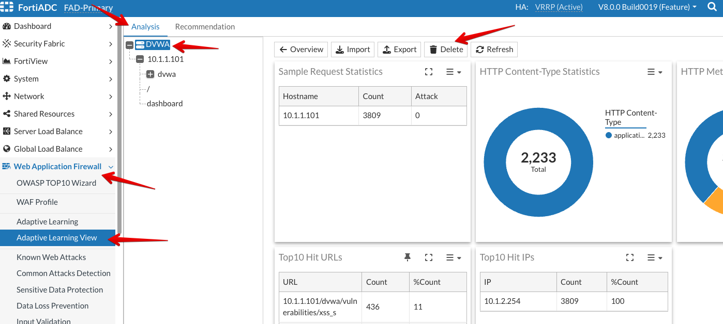Click the VRRP (Active) HA link
The image size is (723, 324).
(559, 7)
